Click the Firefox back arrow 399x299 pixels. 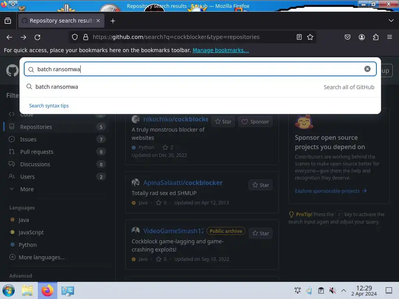(9, 37)
